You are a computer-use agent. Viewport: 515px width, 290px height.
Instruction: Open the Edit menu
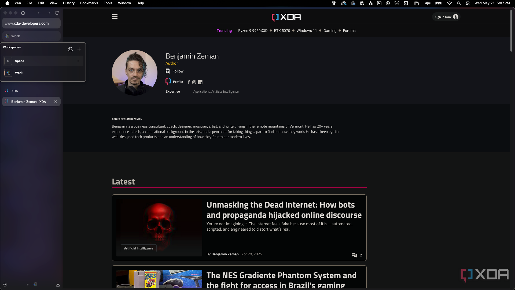pyautogui.click(x=41, y=3)
